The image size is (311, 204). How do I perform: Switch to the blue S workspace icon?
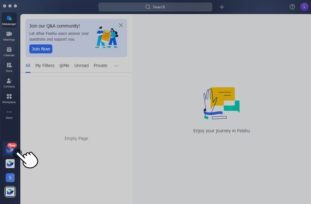coord(10,178)
